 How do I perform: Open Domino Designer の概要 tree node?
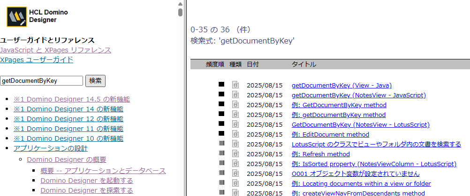67,160
